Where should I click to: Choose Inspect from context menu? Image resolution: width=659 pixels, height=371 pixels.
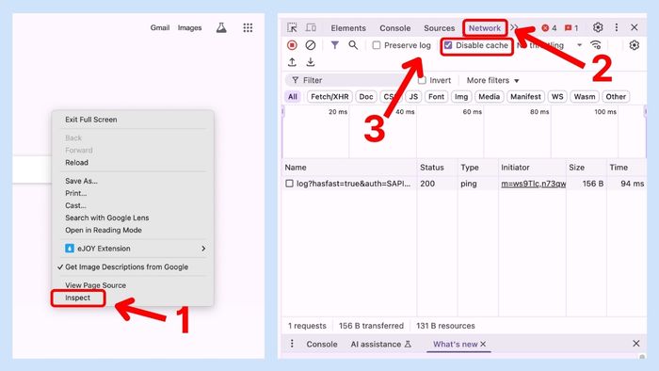click(78, 298)
